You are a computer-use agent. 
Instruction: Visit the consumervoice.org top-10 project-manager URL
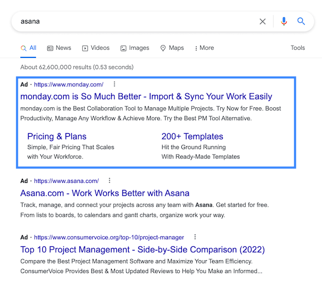(109, 237)
